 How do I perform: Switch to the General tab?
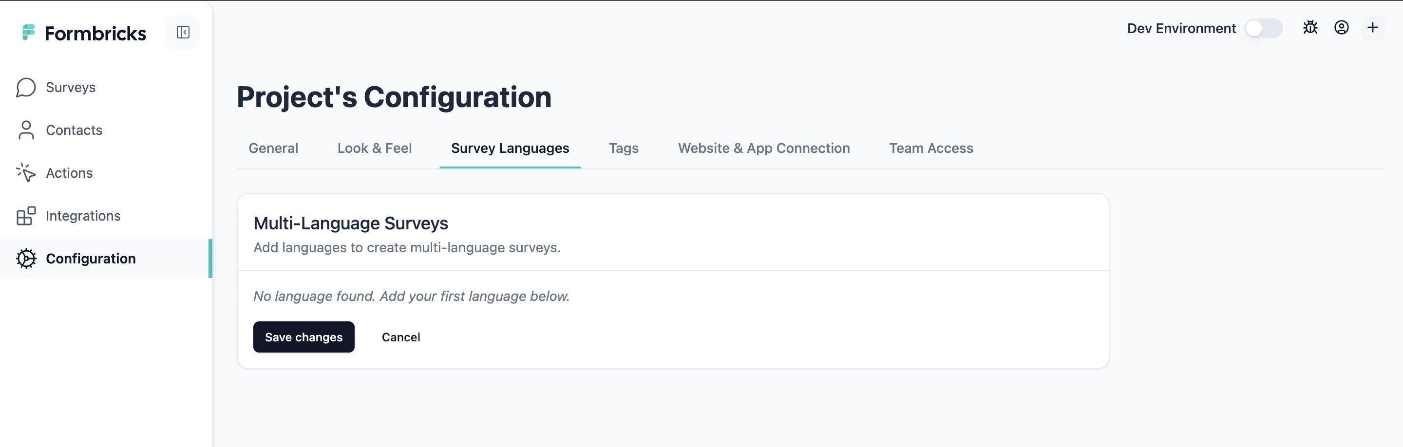click(273, 148)
